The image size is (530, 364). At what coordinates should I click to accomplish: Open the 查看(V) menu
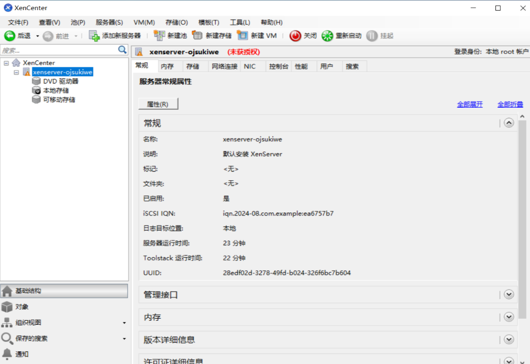pyautogui.click(x=49, y=22)
